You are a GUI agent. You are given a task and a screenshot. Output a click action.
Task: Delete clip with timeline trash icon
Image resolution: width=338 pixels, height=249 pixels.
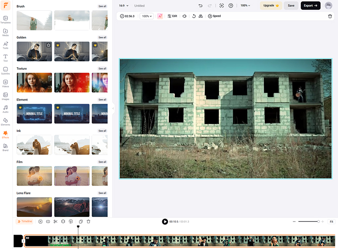pos(88,222)
